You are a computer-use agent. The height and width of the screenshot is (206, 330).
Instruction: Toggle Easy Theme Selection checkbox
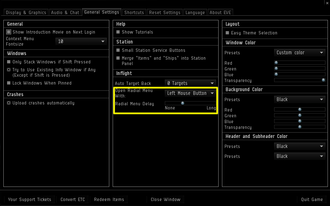click(x=227, y=33)
